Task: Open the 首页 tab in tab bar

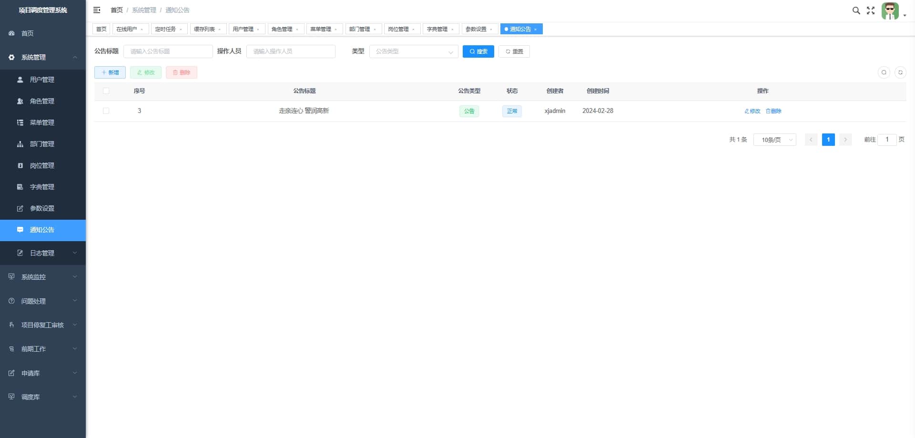Action: pos(102,29)
